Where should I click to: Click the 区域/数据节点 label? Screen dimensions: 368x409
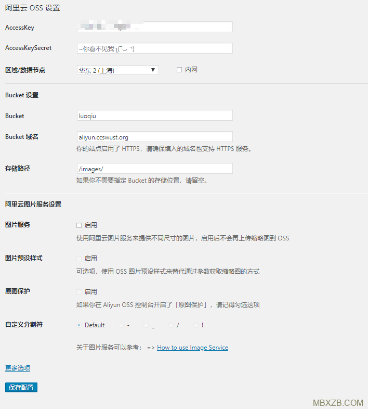(x=25, y=70)
